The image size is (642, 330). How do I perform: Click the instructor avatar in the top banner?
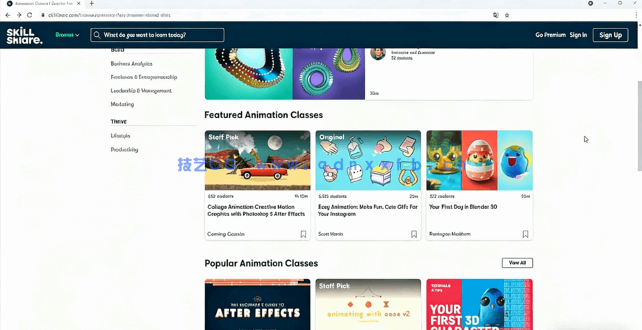coord(377,53)
